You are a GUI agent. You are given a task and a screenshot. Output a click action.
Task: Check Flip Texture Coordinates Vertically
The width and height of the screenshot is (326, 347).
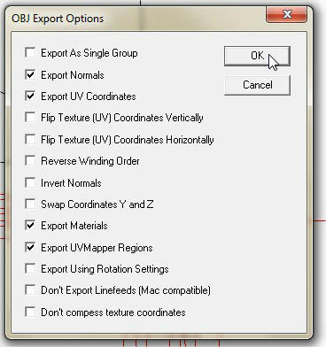[x=31, y=118]
